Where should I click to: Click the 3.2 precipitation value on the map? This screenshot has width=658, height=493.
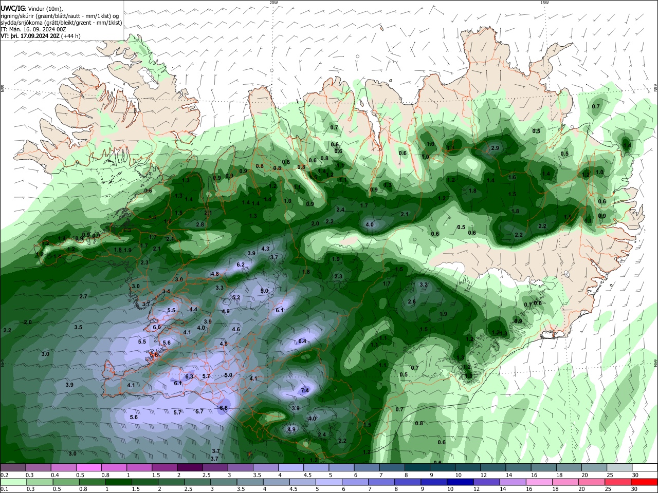point(424,284)
